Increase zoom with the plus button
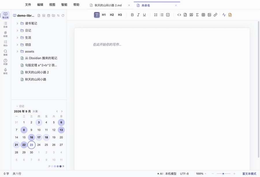260x177 pixels. pyautogui.click(x=234, y=174)
